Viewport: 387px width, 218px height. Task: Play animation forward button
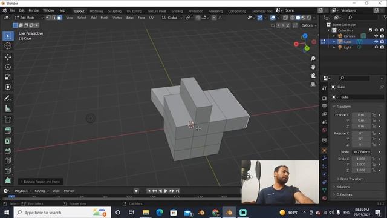click(166, 191)
